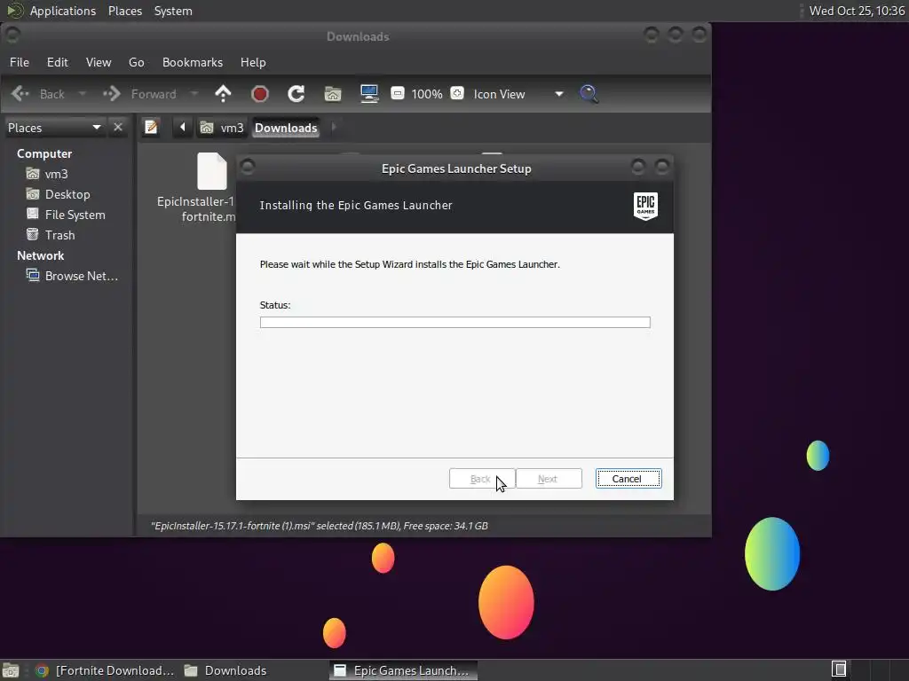
Task: Go up to the parent folder
Action: (223, 94)
